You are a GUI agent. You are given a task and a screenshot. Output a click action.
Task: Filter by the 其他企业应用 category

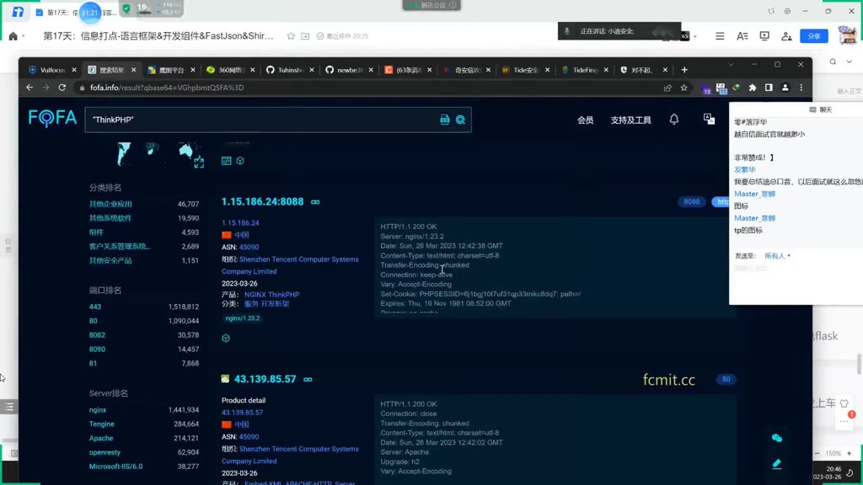pyautogui.click(x=110, y=204)
